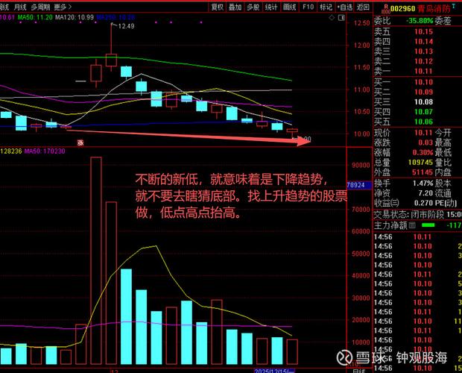The height and width of the screenshot is (373, 462).
Task: Click the 涨幅 value 0.30%
Action: click(423, 152)
